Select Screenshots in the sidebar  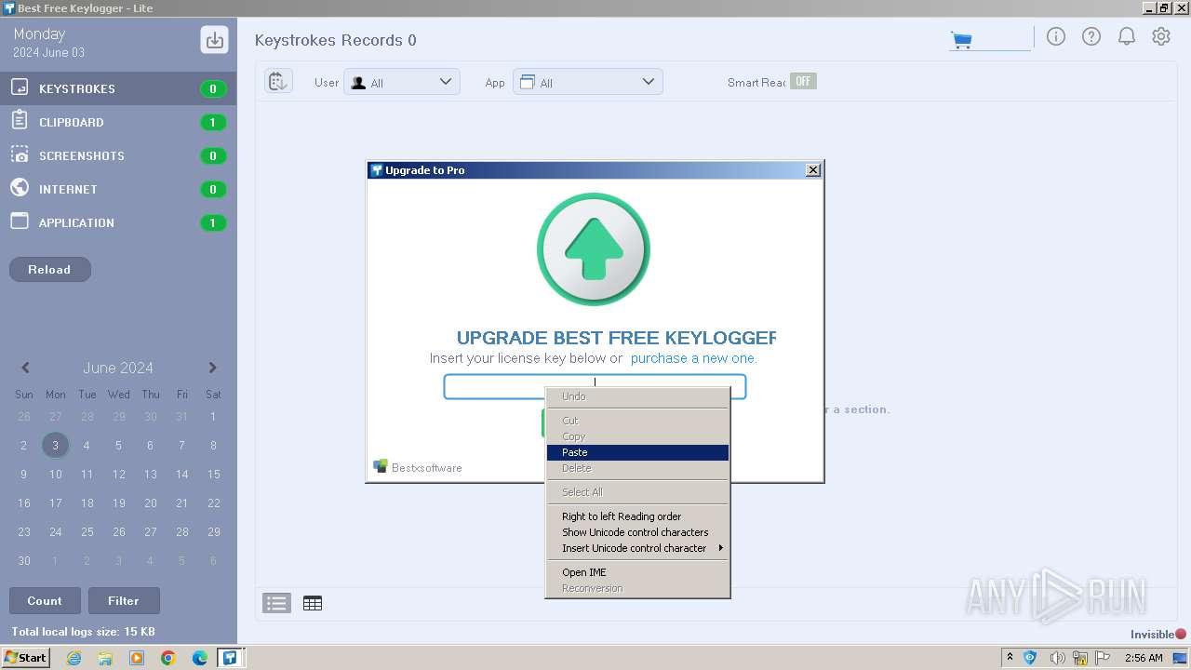pos(118,155)
